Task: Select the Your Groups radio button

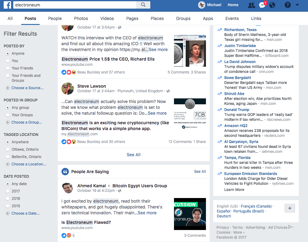Action: click(8, 115)
